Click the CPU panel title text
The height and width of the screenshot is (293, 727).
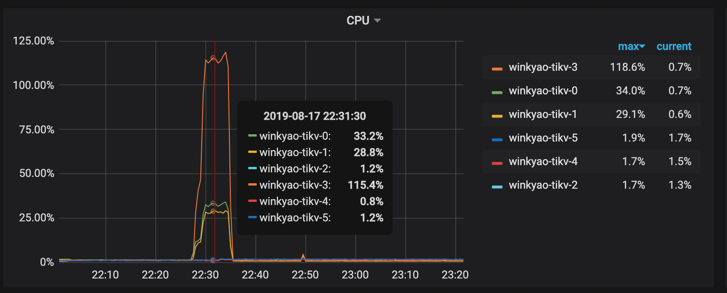pyautogui.click(x=358, y=20)
